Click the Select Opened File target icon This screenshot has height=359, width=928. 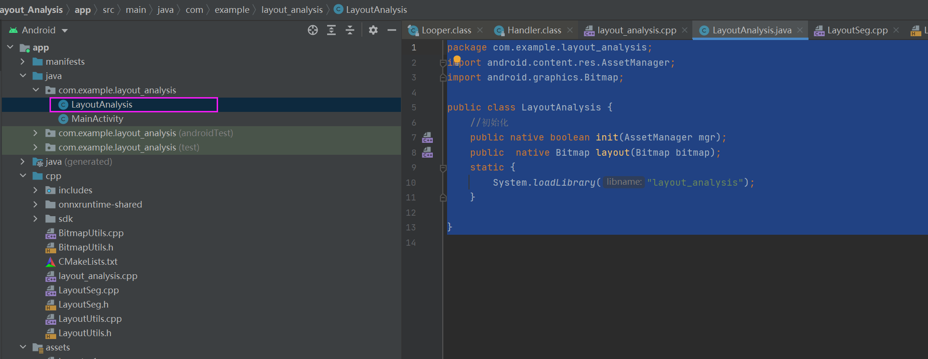[x=313, y=30]
